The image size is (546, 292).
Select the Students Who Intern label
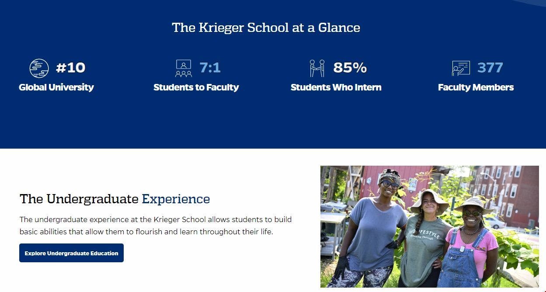point(336,87)
